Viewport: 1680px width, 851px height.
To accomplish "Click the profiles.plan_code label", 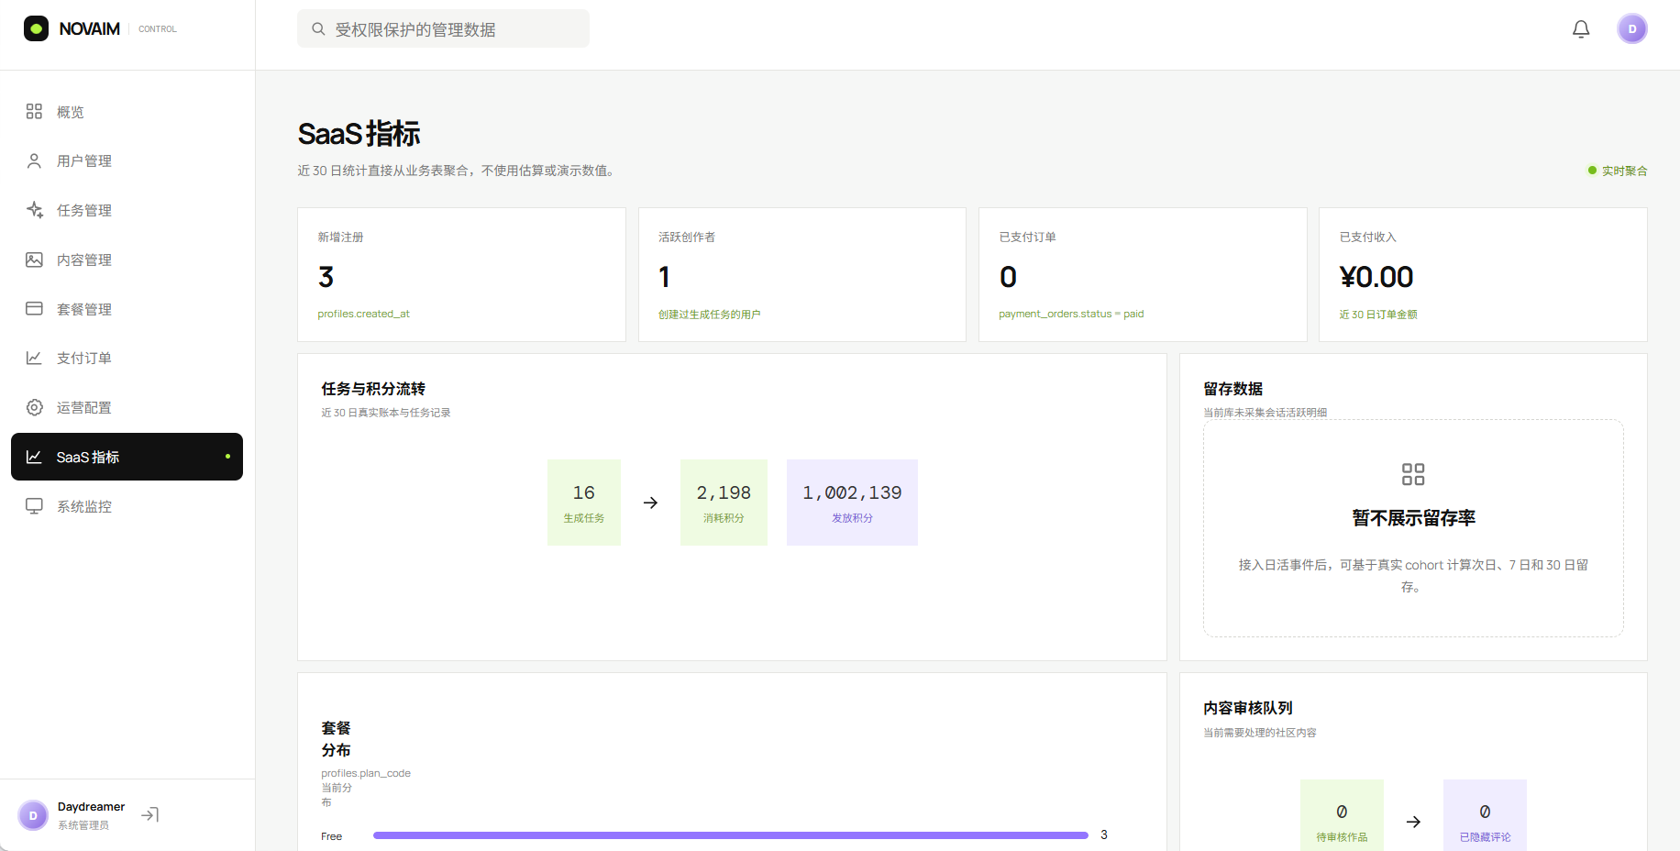I will pos(366,773).
